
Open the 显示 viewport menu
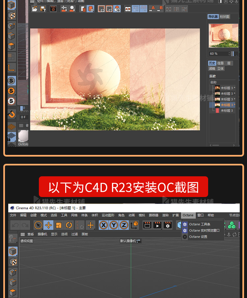click(x=54, y=234)
